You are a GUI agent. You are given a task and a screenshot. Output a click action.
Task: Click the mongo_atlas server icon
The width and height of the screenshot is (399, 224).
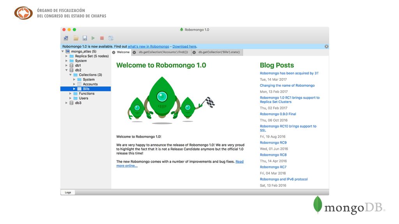click(68, 51)
